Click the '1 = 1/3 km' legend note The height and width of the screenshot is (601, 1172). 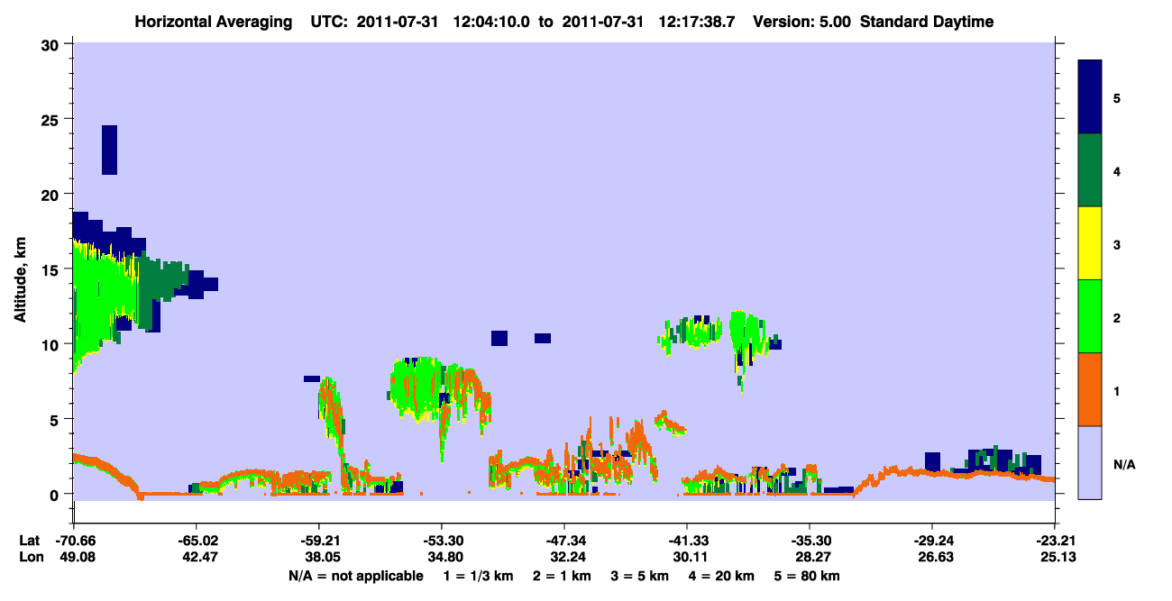pyautogui.click(x=477, y=576)
